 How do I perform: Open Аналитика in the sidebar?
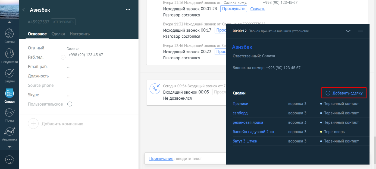pos(10,134)
